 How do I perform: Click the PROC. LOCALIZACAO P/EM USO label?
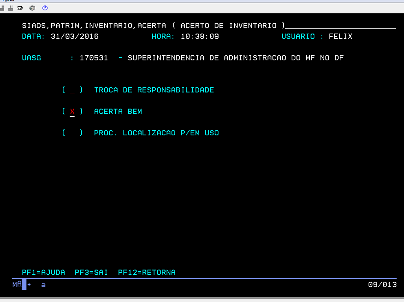coord(156,133)
